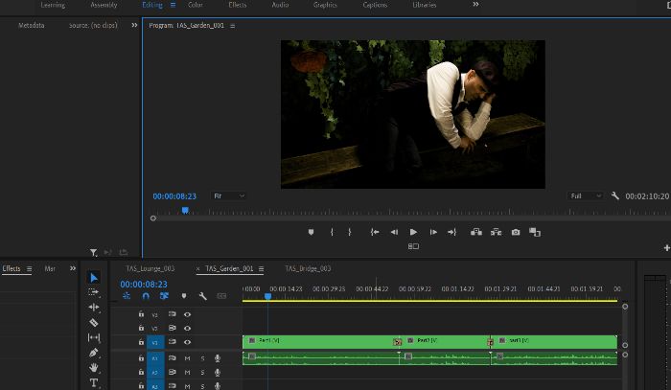Select the Track Select Forward tool
Screen dimensions: 671x390
point(93,292)
